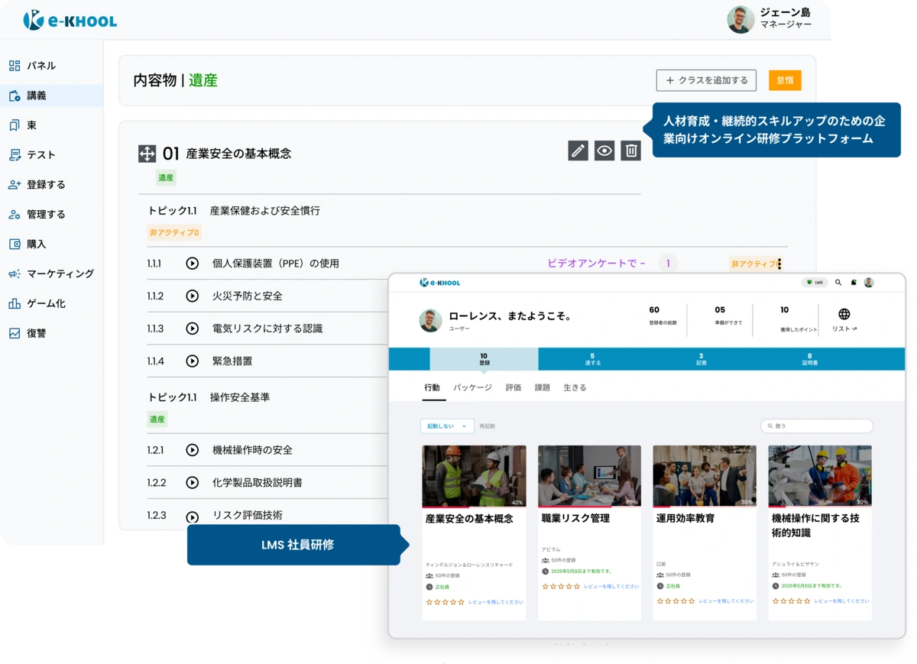
Task: Play the 火災予防と安全 lesson video
Action: (192, 295)
